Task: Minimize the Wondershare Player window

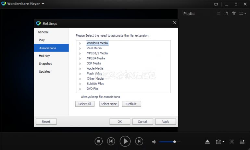Action: tap(227, 5)
